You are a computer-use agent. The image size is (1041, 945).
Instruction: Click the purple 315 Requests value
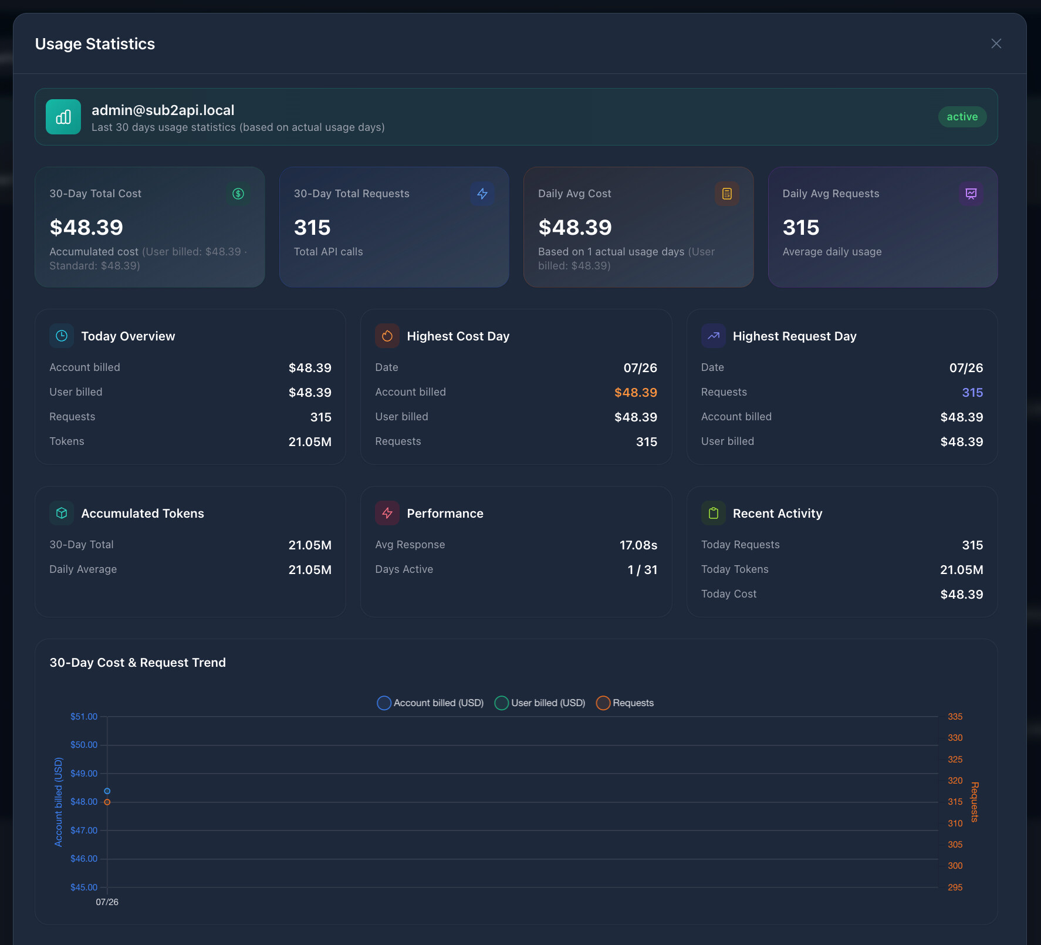click(972, 392)
